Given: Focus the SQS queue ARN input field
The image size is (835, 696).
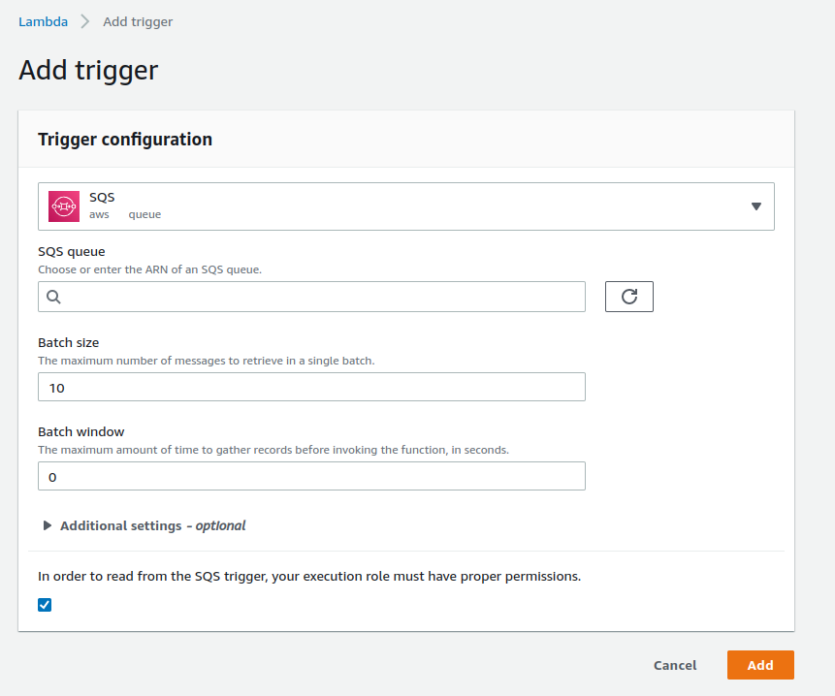Looking at the screenshot, I should [320, 297].
